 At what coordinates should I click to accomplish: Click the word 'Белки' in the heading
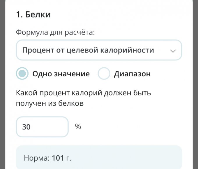(x=38, y=15)
